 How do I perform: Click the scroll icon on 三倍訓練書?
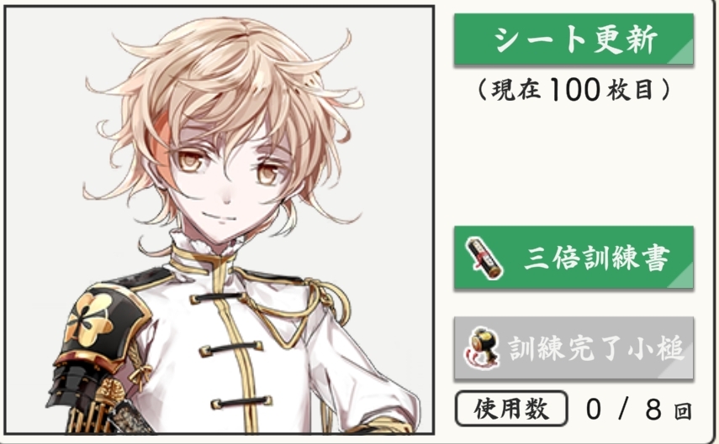(x=484, y=259)
